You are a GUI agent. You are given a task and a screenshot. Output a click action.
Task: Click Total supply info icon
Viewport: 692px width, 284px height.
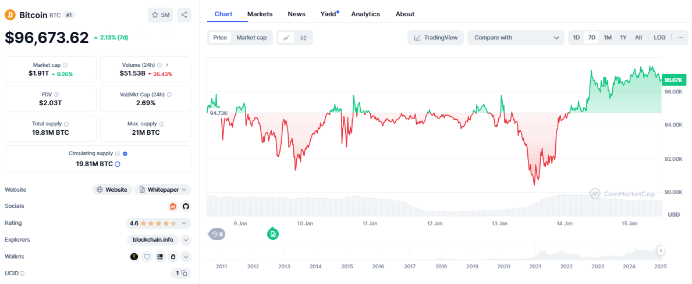66,124
